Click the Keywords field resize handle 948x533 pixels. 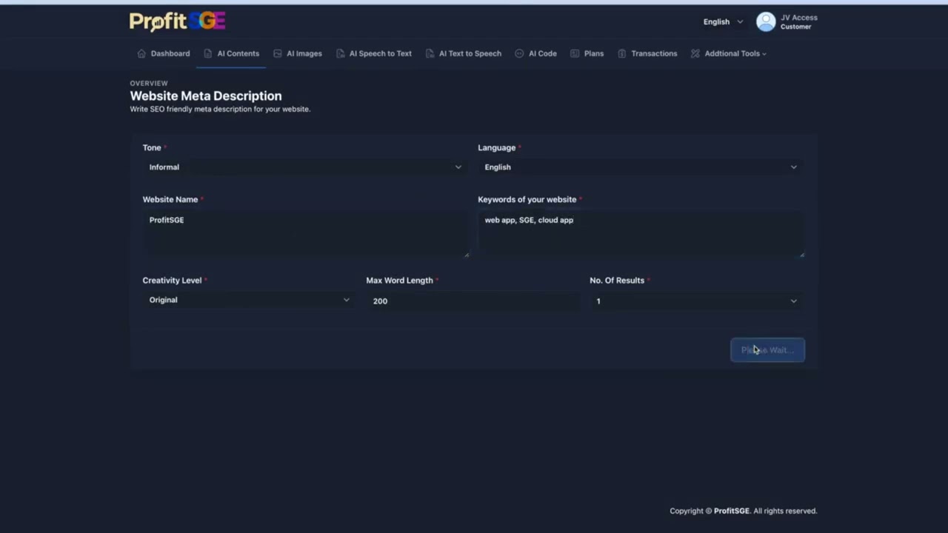point(802,255)
